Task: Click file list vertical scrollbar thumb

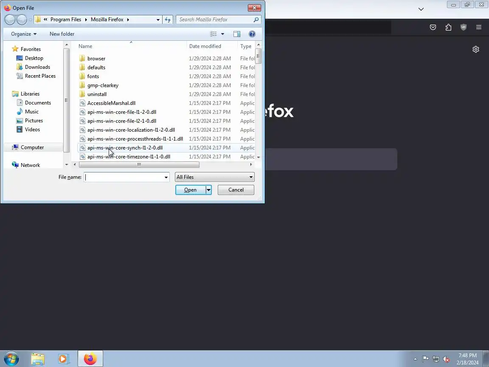Action: click(x=258, y=56)
